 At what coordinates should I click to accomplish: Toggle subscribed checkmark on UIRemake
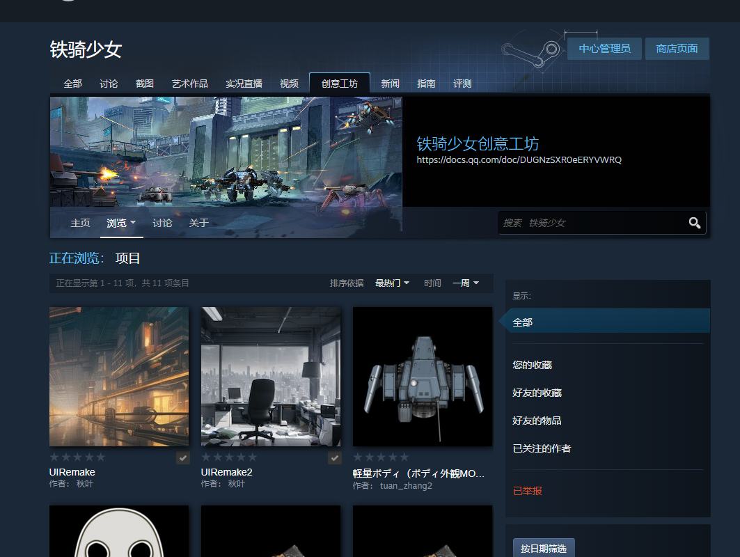[x=182, y=457]
